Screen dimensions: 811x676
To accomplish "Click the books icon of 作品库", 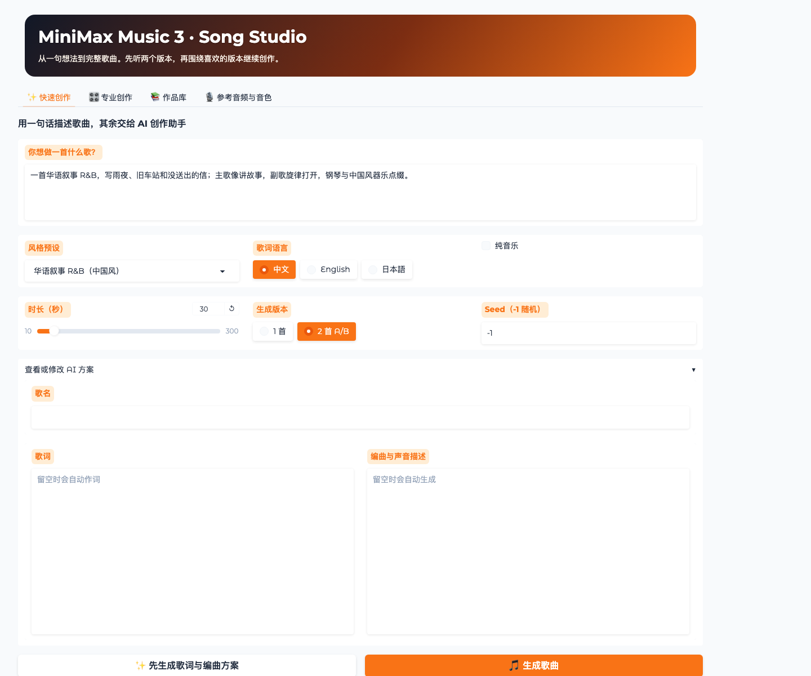I will point(155,97).
